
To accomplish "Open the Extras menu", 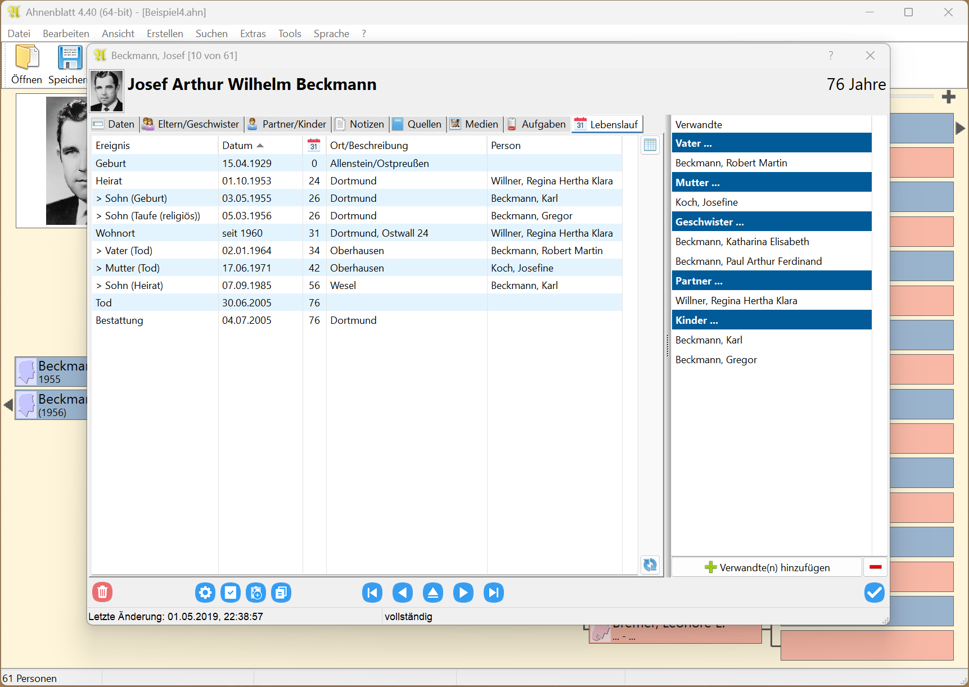I will 253,34.
